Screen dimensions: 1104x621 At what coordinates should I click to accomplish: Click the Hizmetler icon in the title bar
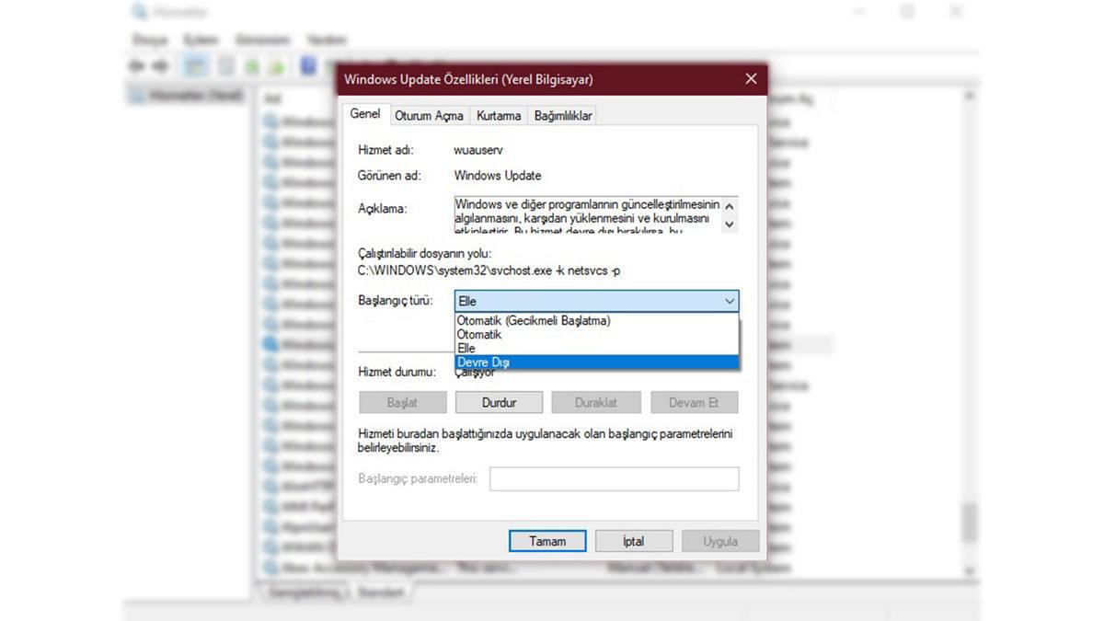point(138,12)
